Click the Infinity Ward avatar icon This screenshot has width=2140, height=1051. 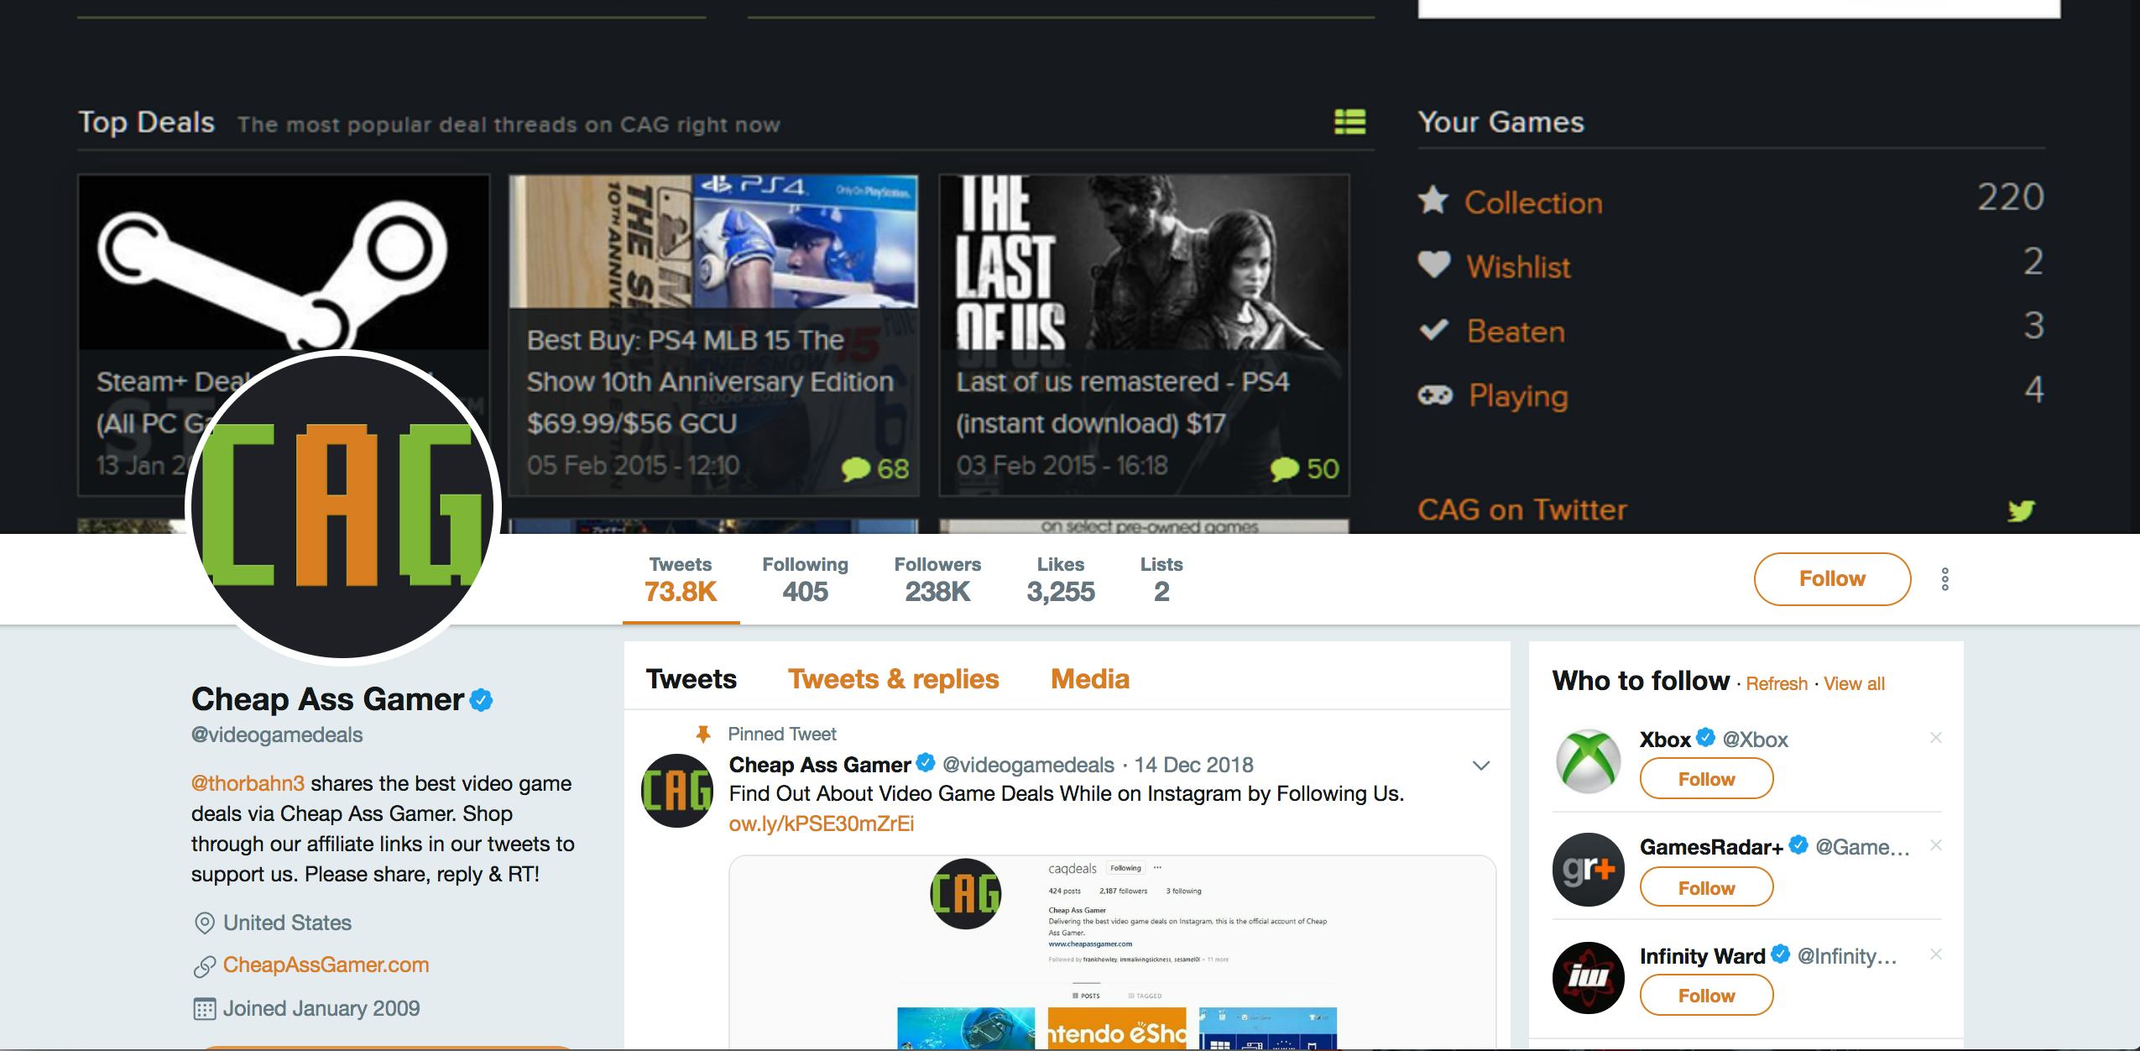coord(1588,978)
